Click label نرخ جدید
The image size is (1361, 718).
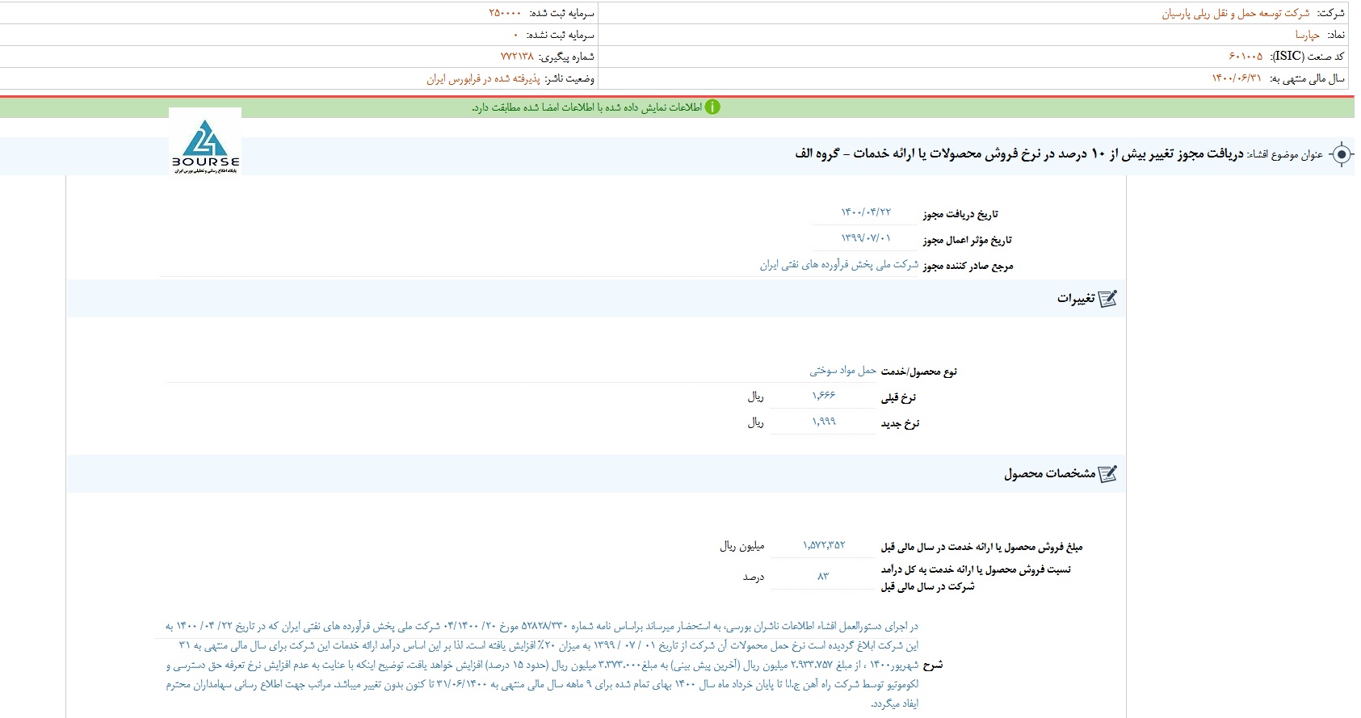pyautogui.click(x=900, y=423)
